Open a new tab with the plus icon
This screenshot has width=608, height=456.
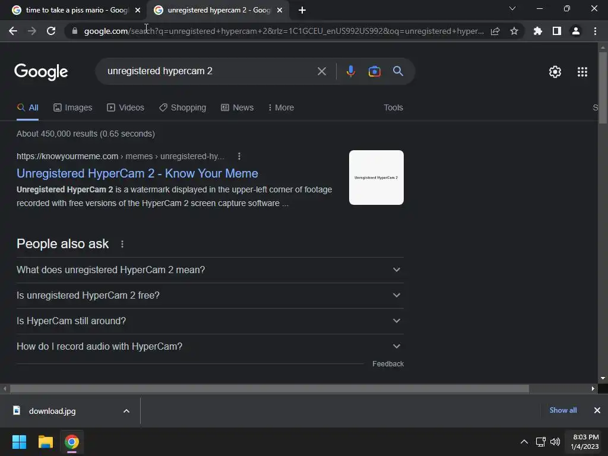coord(302,11)
